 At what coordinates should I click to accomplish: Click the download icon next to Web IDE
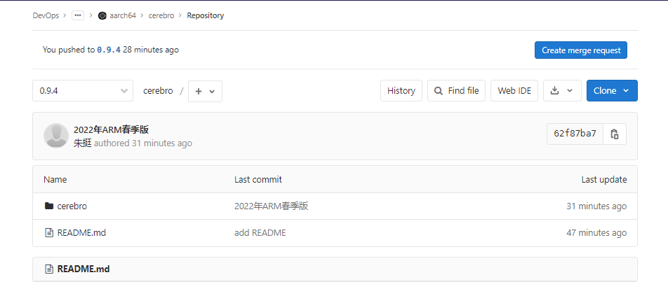pyautogui.click(x=554, y=90)
